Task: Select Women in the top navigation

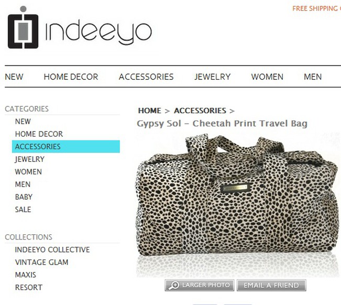Action: tap(267, 77)
